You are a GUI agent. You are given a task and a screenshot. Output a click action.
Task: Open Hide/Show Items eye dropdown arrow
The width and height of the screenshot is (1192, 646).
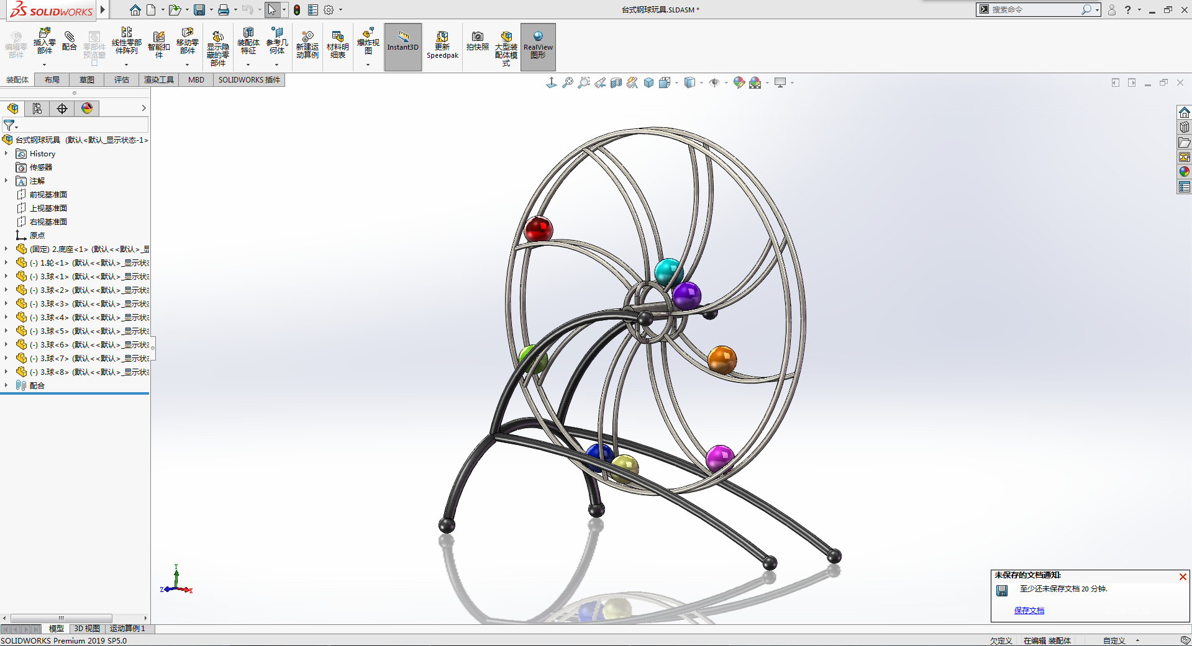[726, 83]
